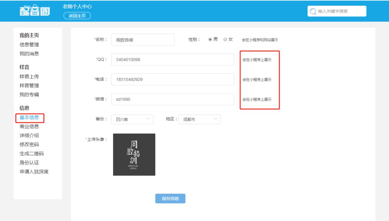Open 生成二维码 in the sidebar
Screen dimensions: 389x221
[x=32, y=153]
